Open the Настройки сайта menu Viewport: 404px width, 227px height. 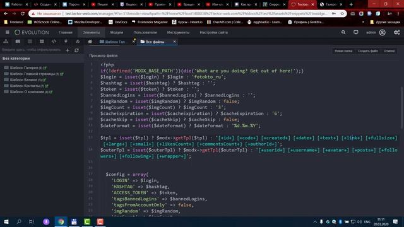click(213, 32)
